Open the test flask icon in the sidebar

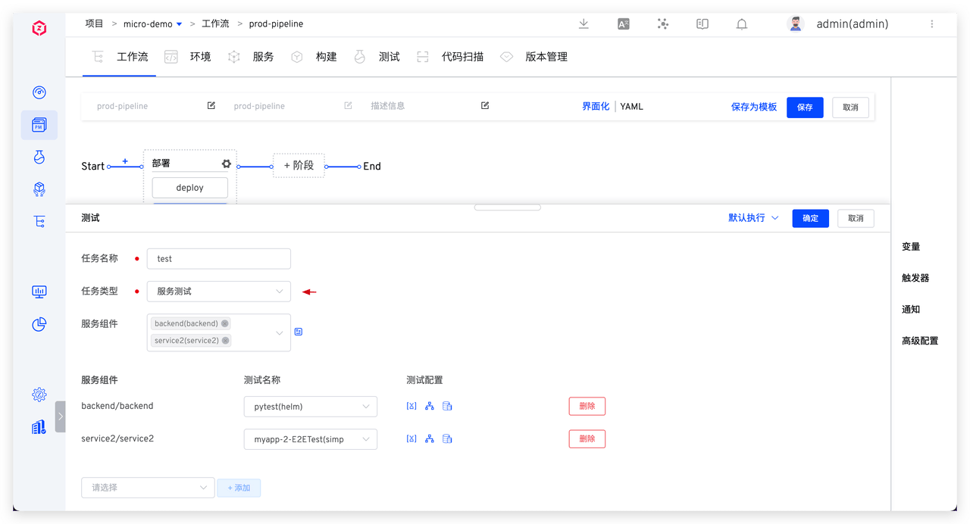pos(39,157)
